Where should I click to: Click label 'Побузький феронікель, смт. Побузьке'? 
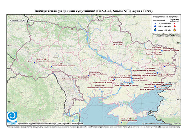76,79
